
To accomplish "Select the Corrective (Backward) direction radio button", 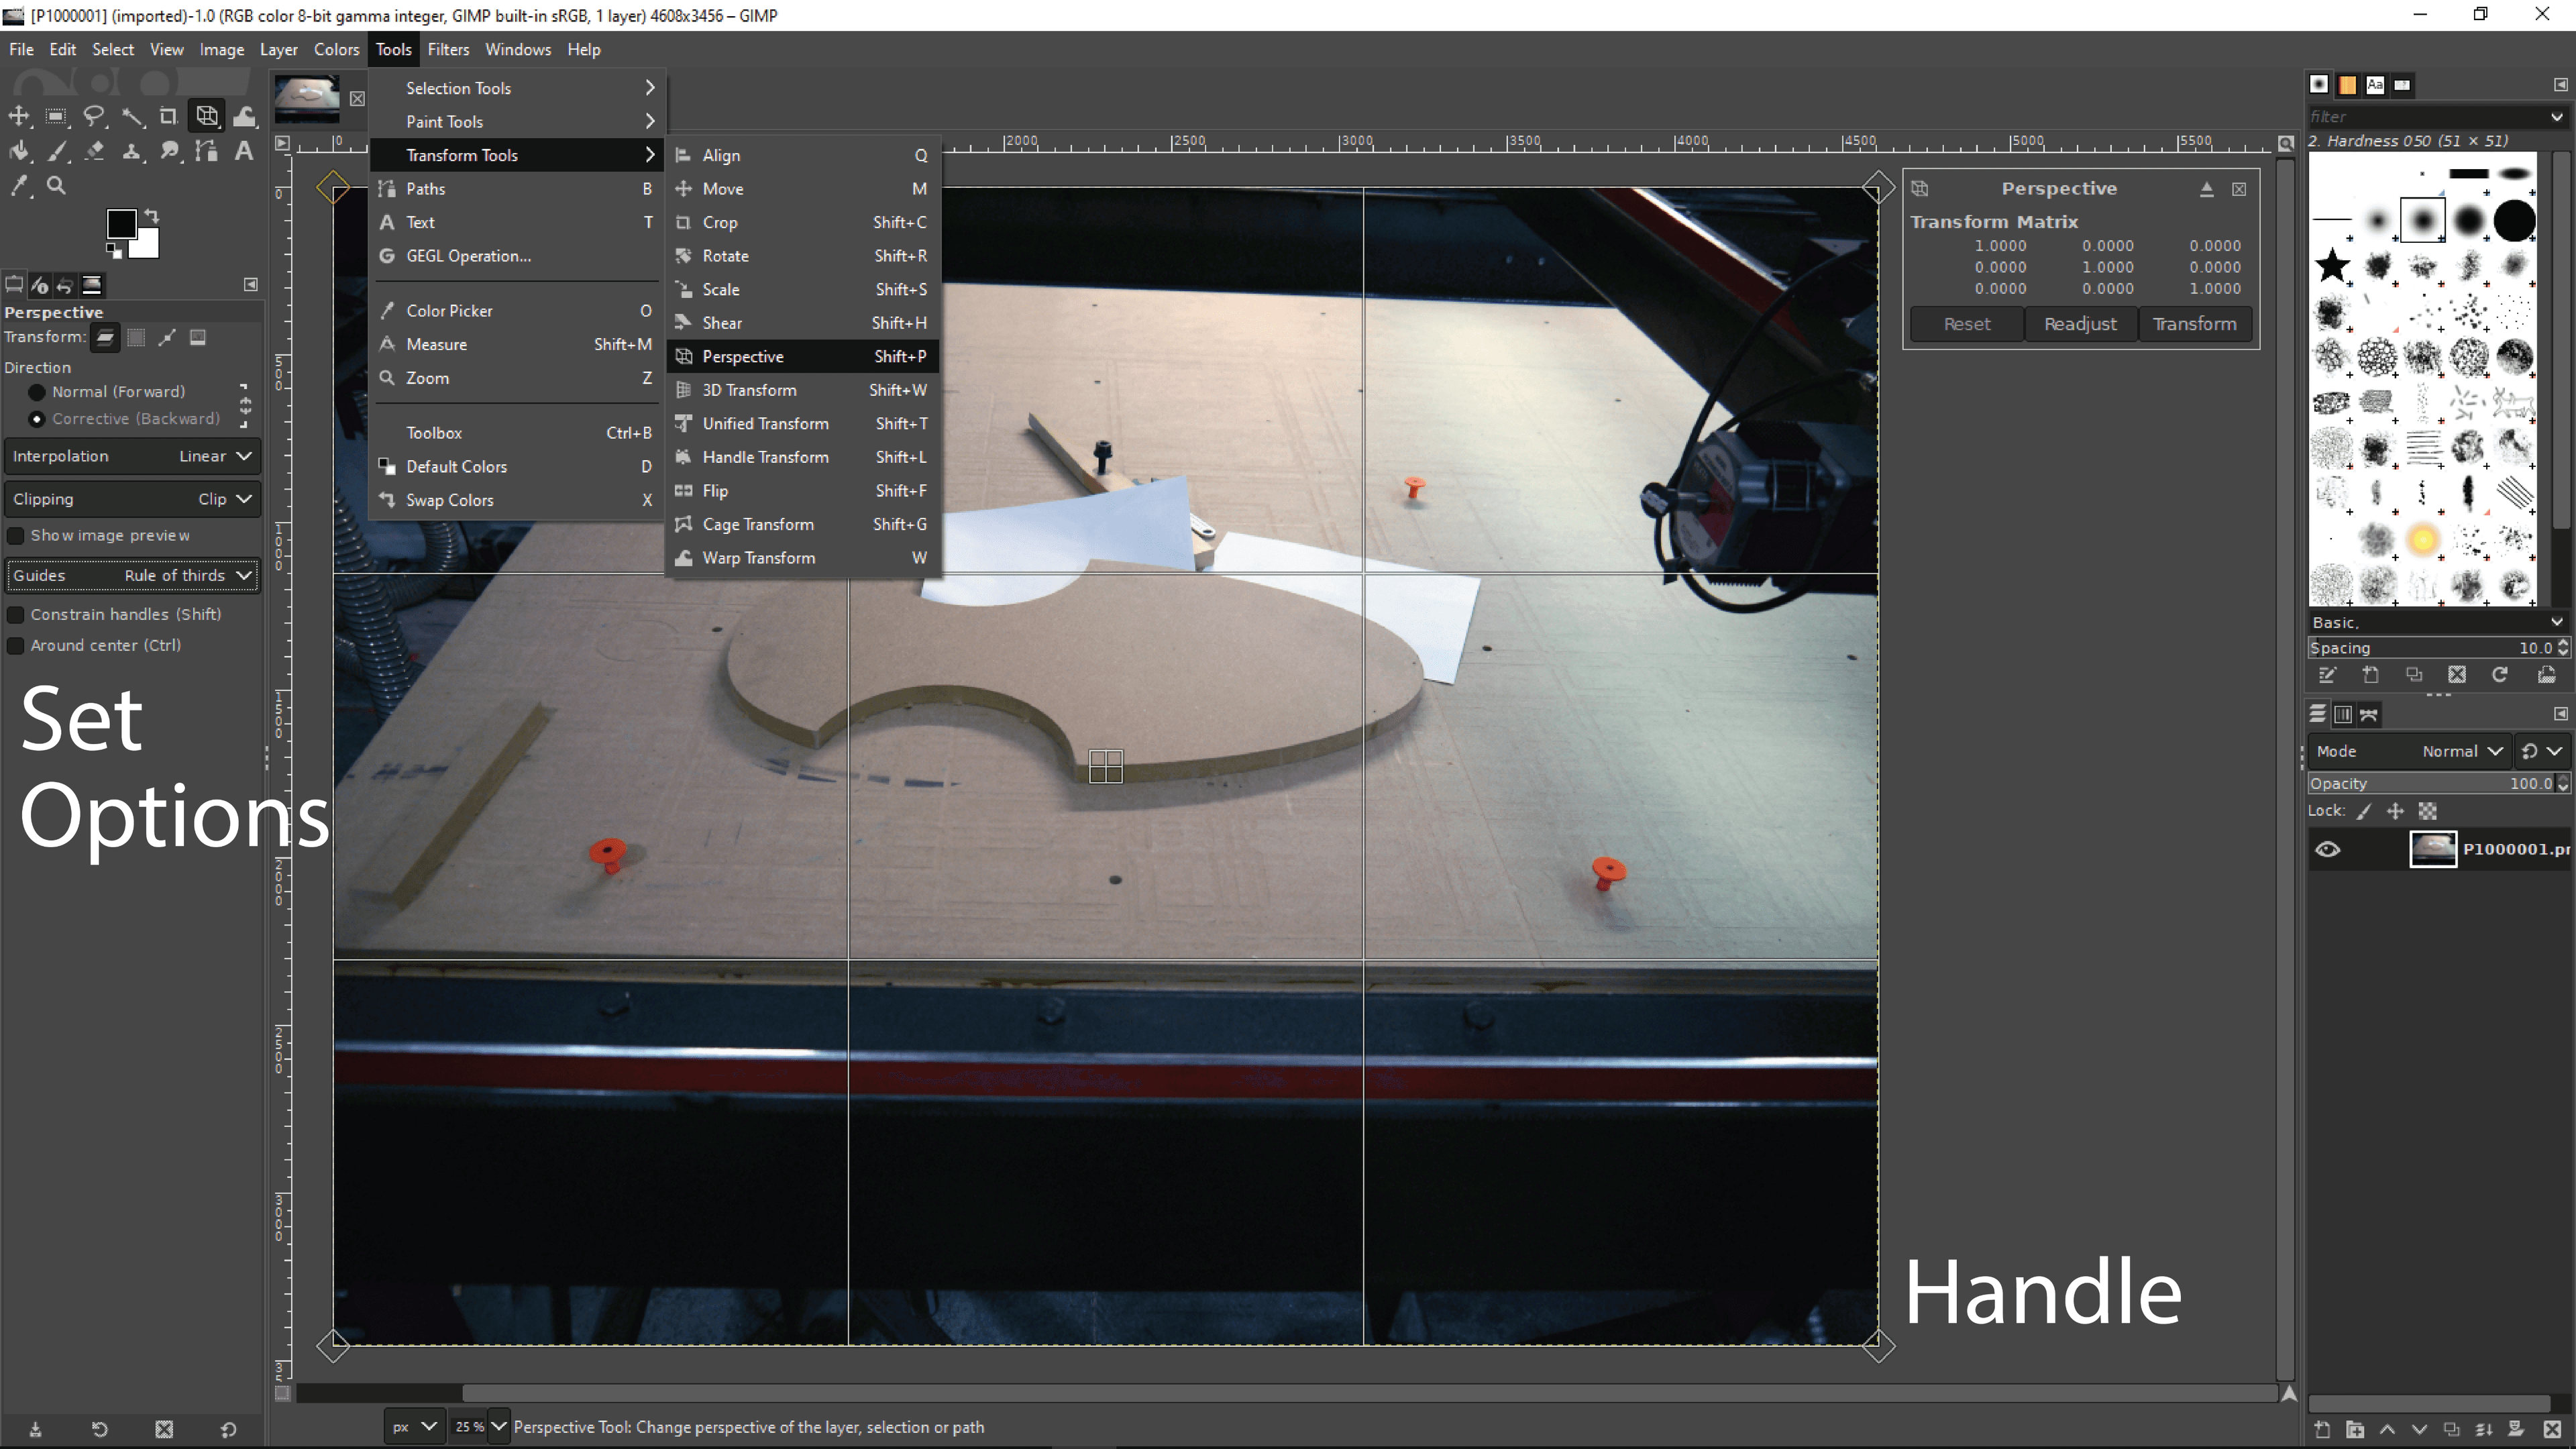I will pyautogui.click(x=37, y=418).
